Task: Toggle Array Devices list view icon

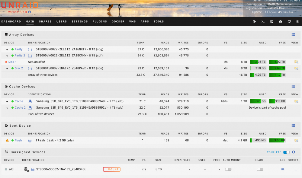Action: point(293,35)
